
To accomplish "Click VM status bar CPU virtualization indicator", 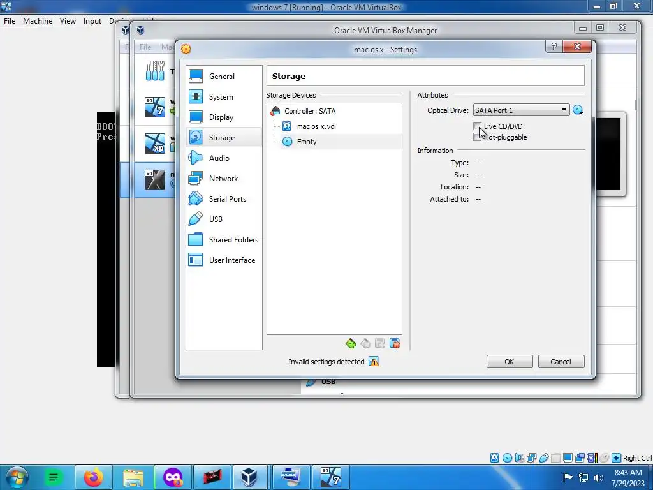I will point(592,458).
